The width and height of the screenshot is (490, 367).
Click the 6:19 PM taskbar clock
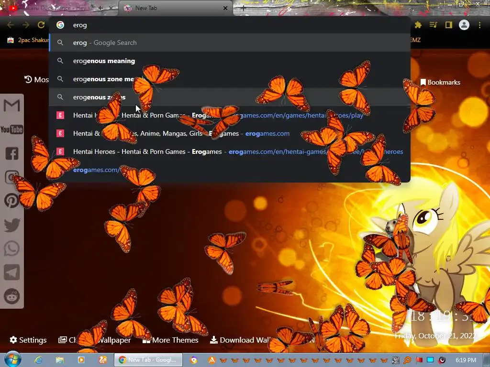click(x=466, y=360)
